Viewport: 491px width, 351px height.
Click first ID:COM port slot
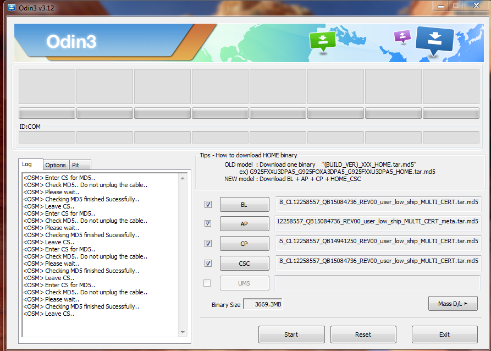click(x=47, y=138)
